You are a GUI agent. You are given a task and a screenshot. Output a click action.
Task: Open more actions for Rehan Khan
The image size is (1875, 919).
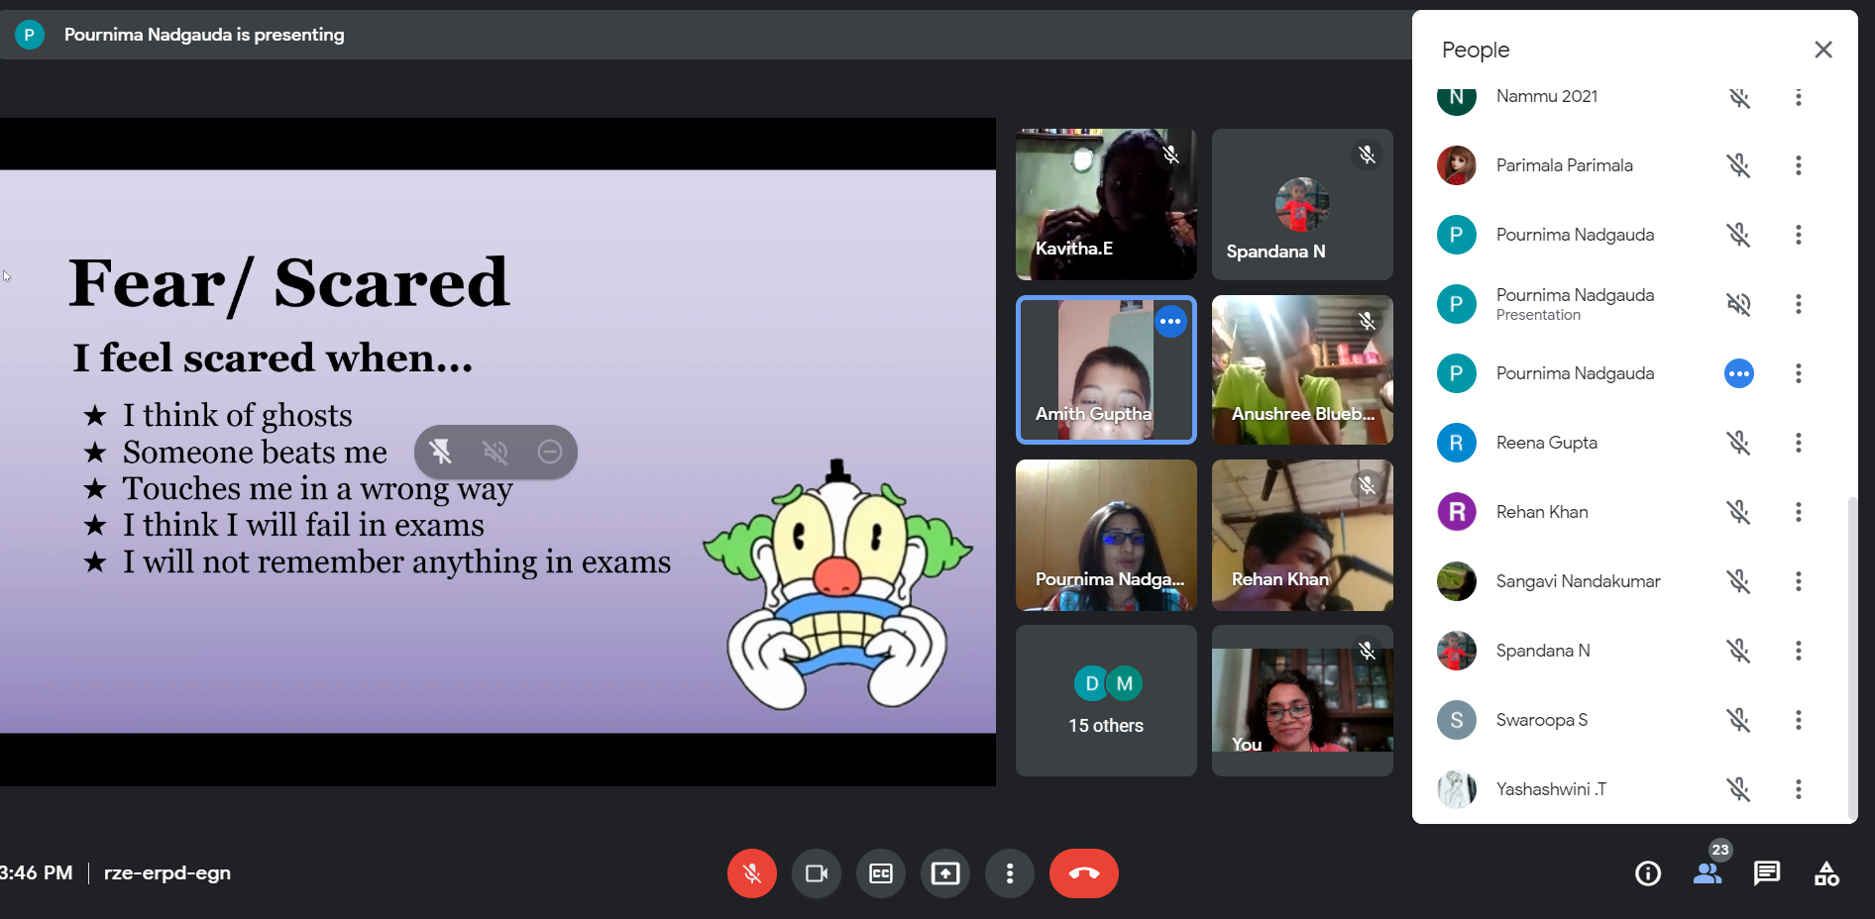pyautogui.click(x=1799, y=512)
